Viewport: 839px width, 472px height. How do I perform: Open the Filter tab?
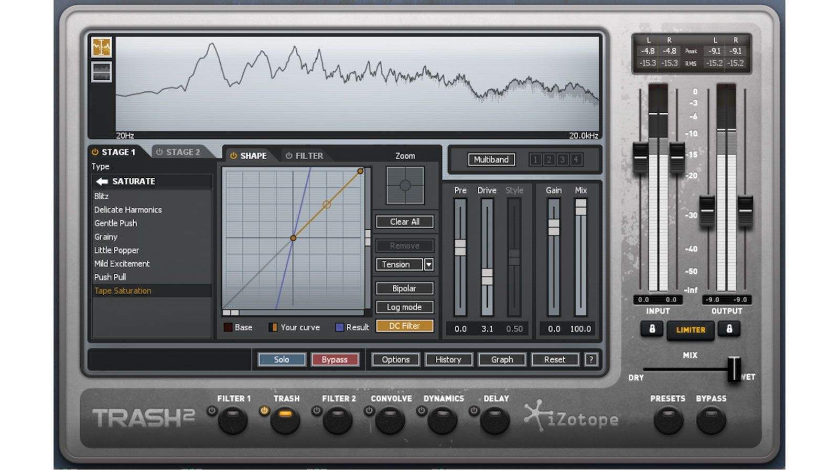coord(309,156)
